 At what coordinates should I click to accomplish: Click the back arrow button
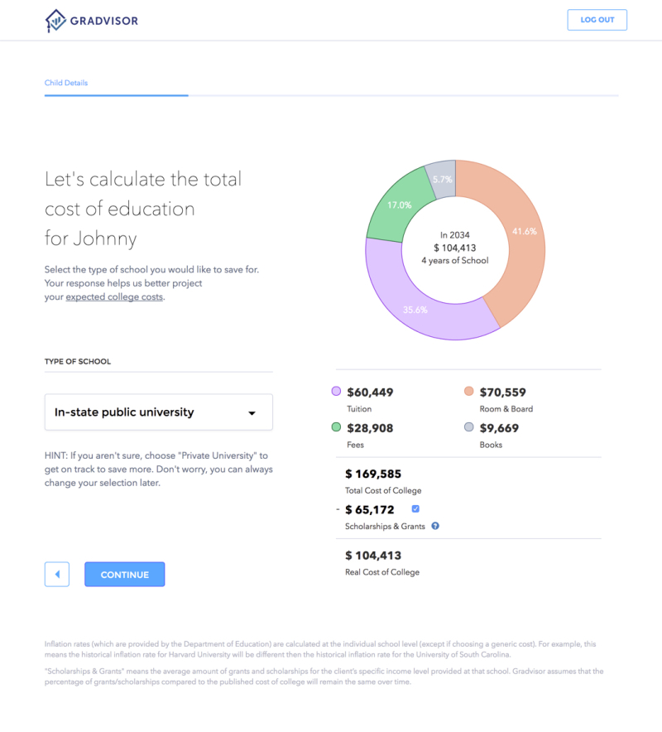[56, 574]
